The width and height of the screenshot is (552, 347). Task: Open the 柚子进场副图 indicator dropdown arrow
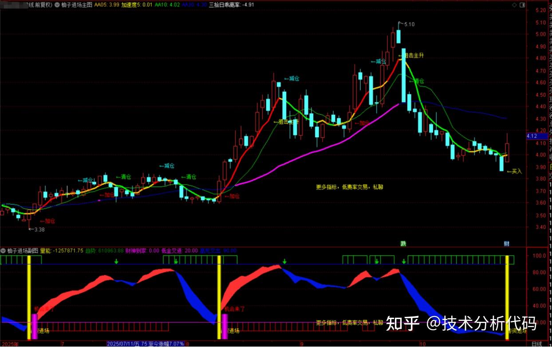click(3, 251)
